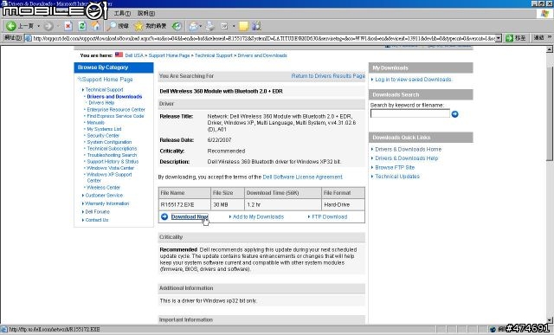Click the Mail envelope toolbar icon
554x335 pixels.
coord(194,26)
